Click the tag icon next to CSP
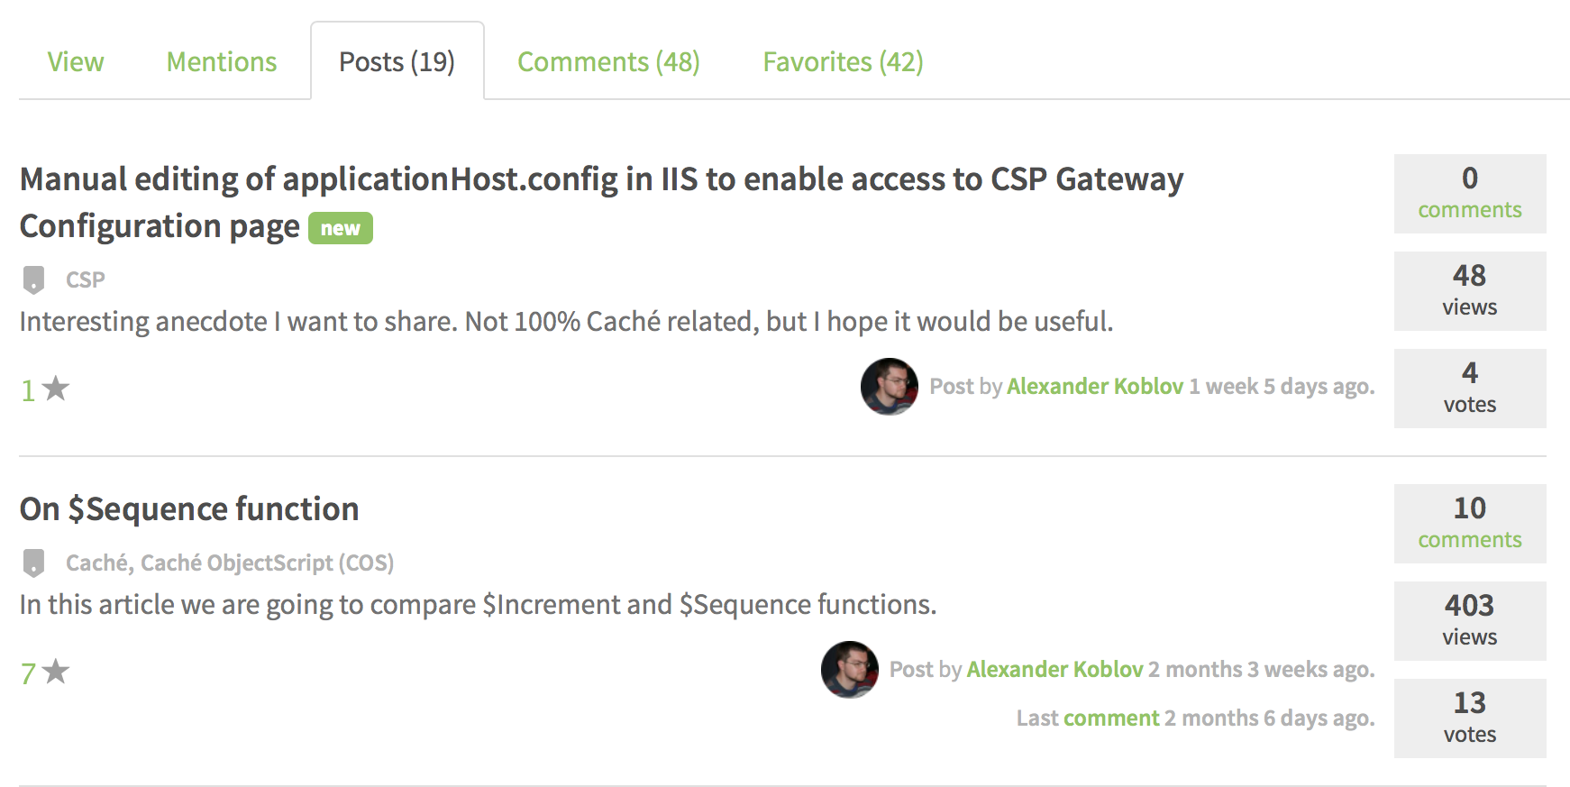 tap(33, 279)
